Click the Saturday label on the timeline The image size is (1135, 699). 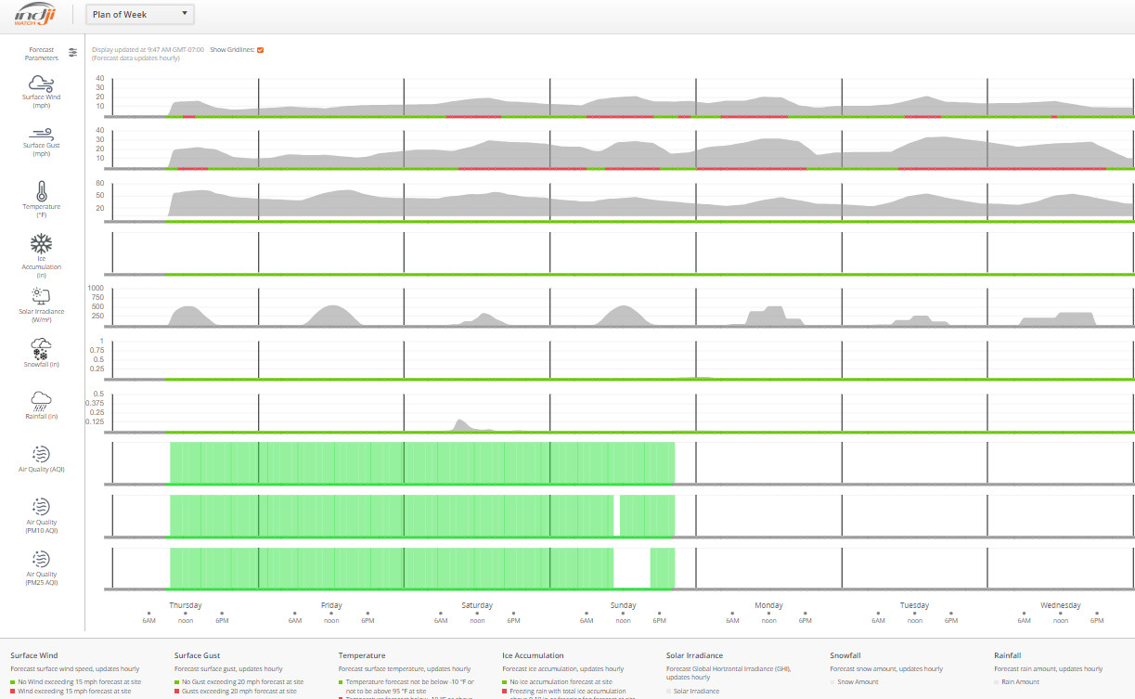(x=477, y=605)
